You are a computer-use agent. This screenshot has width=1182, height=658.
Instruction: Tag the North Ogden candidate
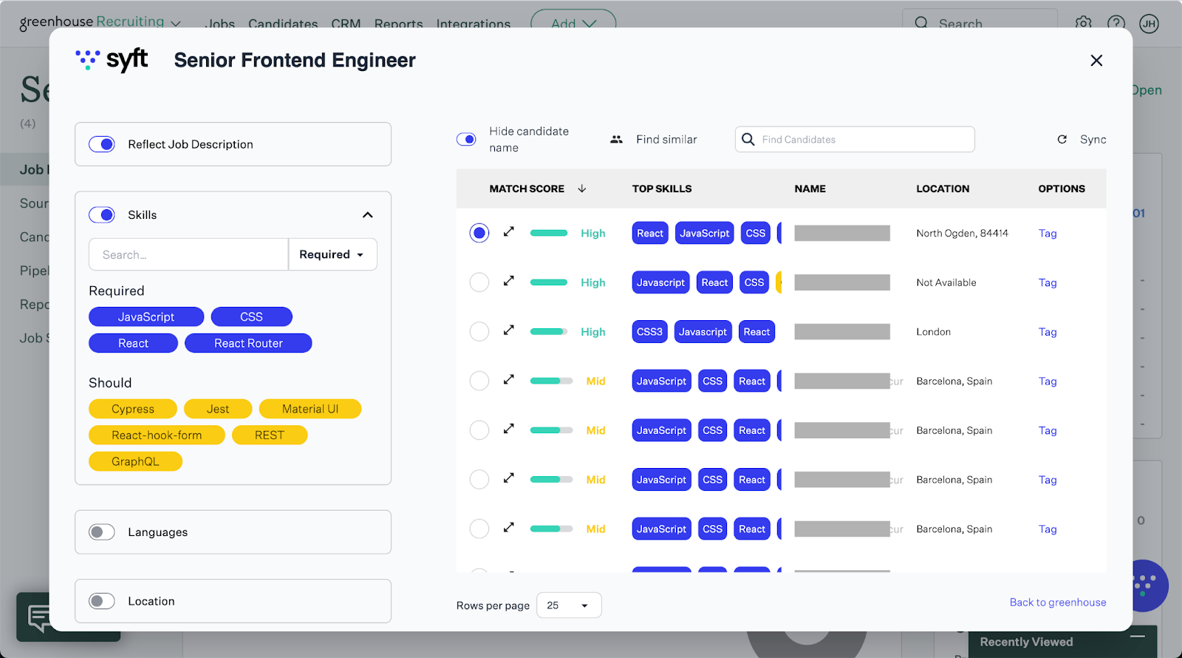pyautogui.click(x=1048, y=233)
